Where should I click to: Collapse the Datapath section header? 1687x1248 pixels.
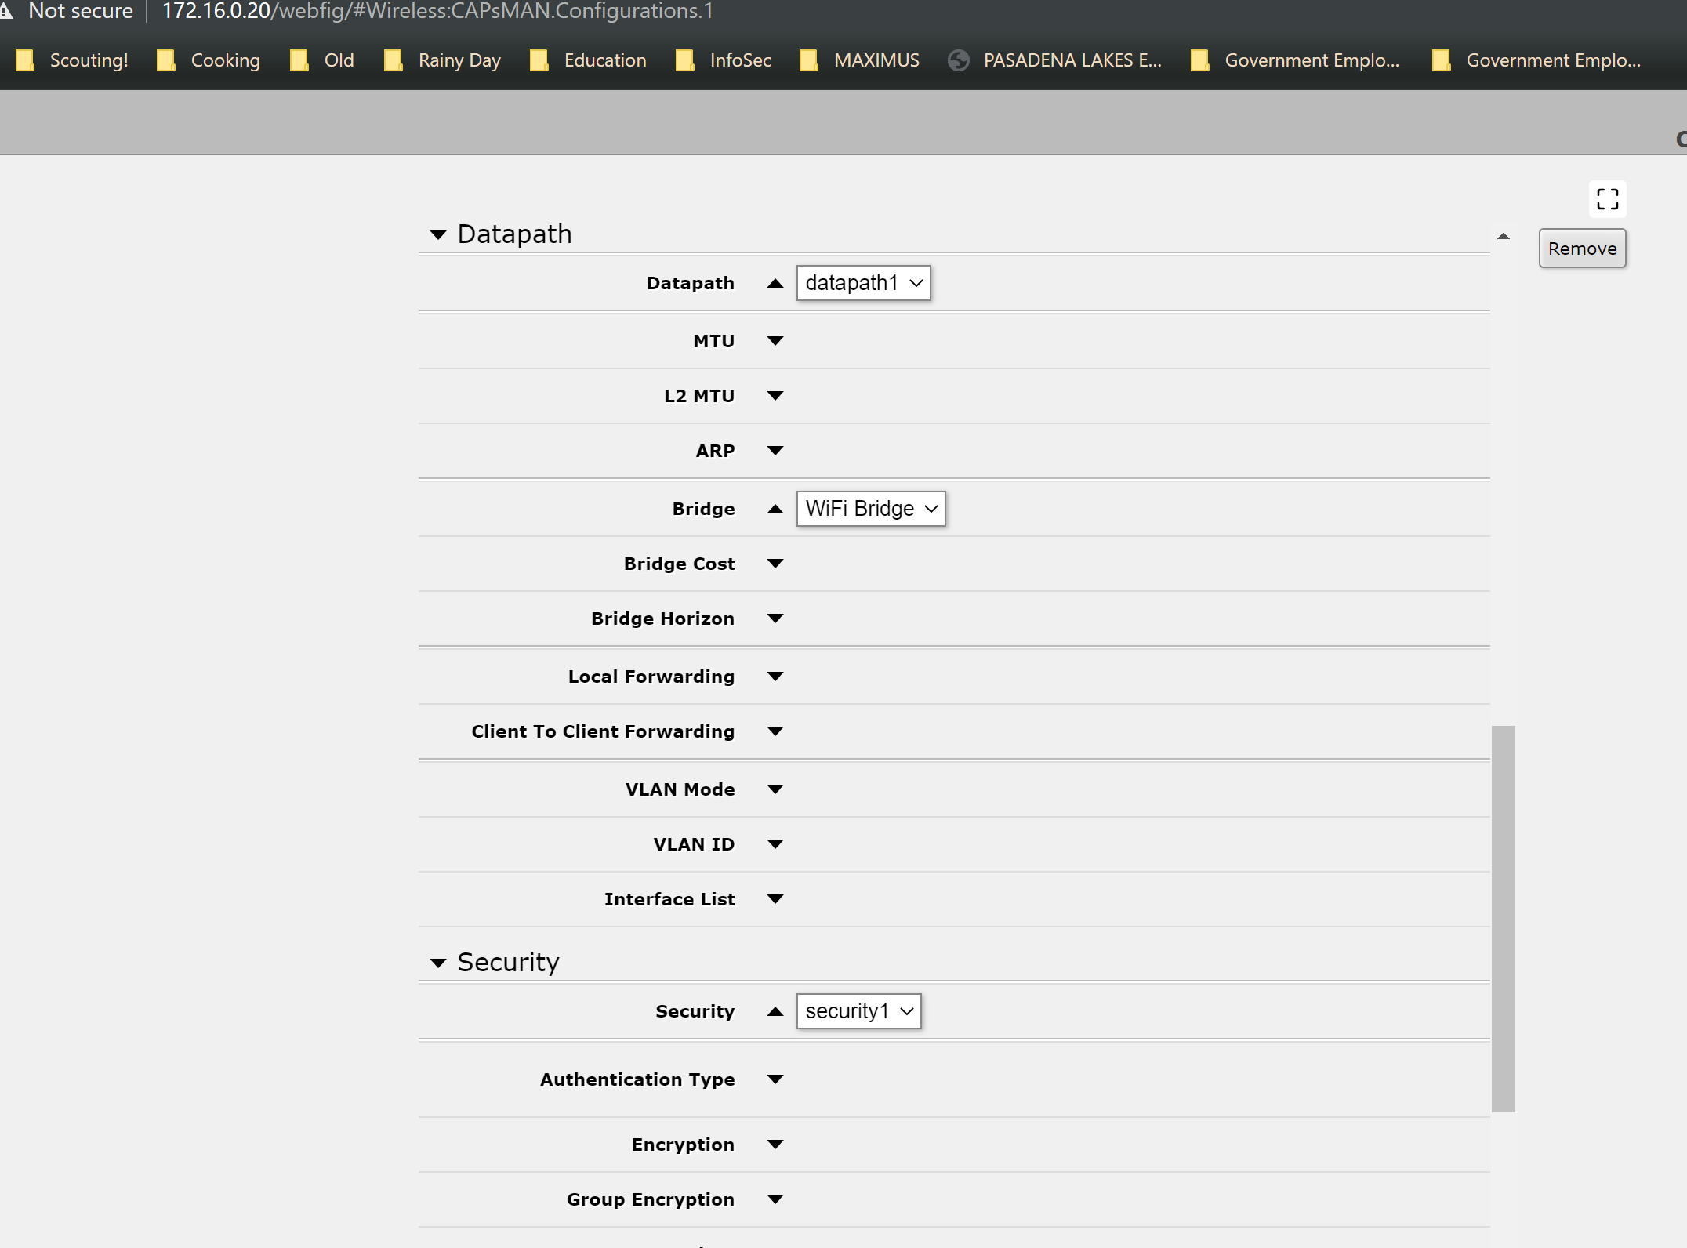click(437, 234)
